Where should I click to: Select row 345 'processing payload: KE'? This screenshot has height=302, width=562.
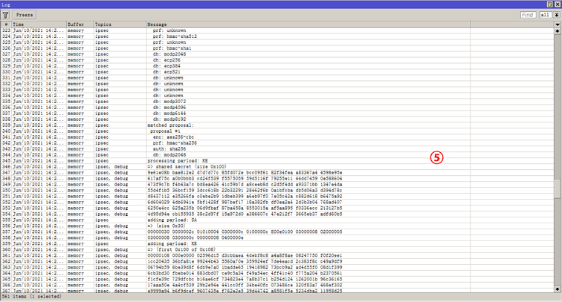(277, 161)
